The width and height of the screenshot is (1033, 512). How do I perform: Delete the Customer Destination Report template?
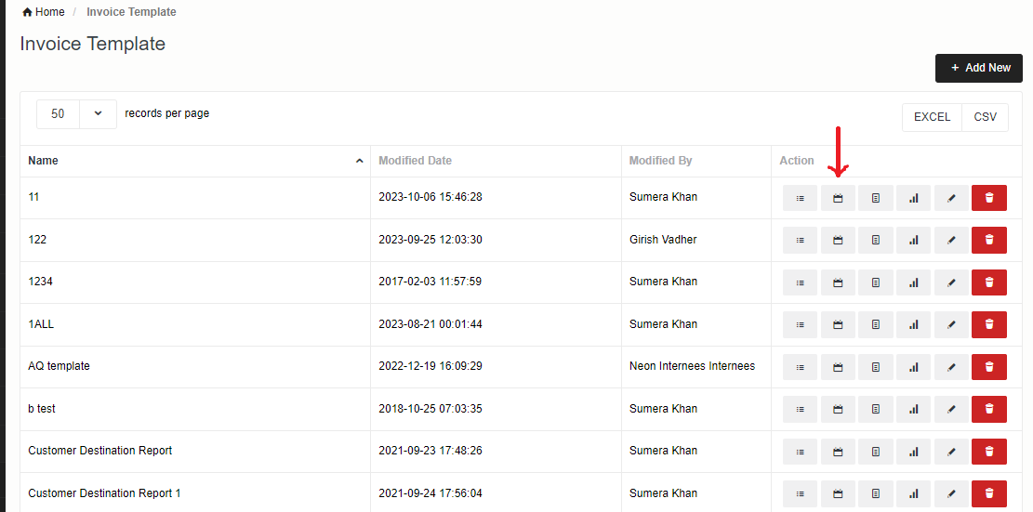[988, 452]
